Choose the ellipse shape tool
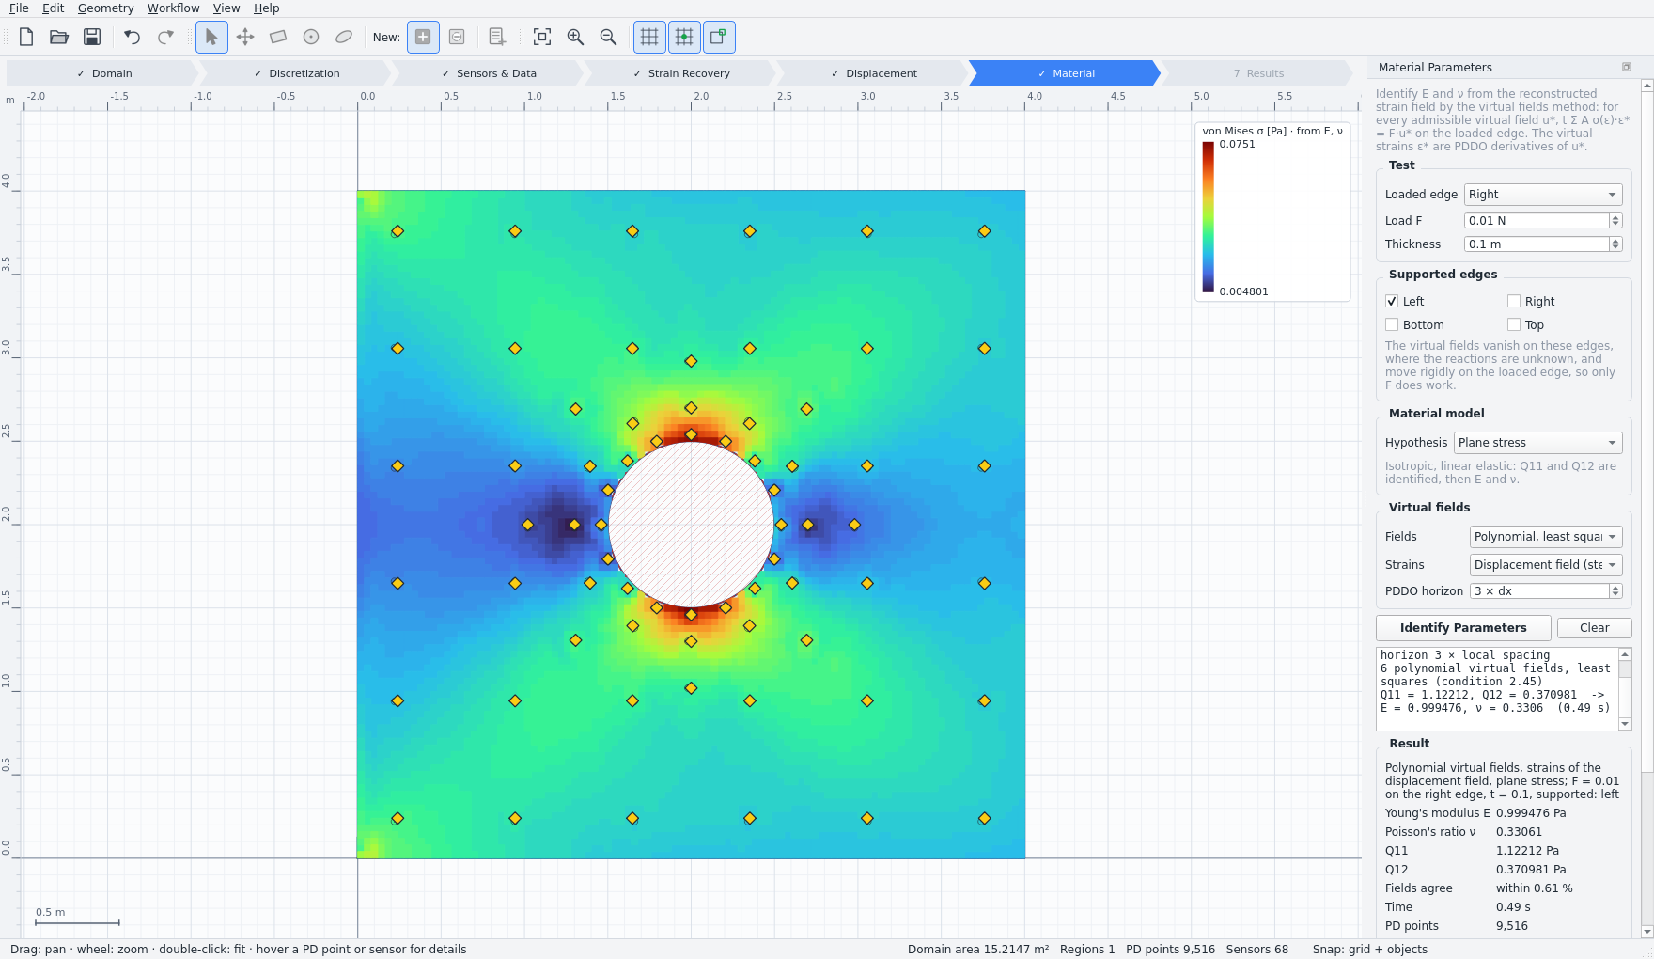 tap(344, 37)
